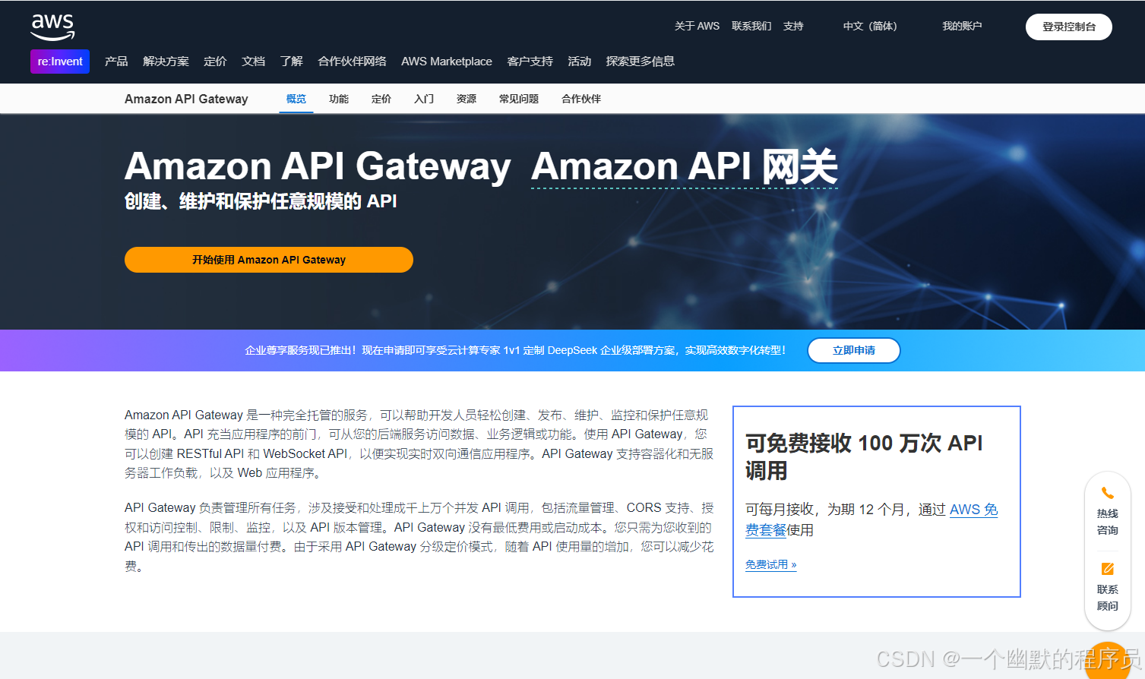Open the re:Invent badge link
Image resolution: width=1145 pixels, height=679 pixels.
60,62
